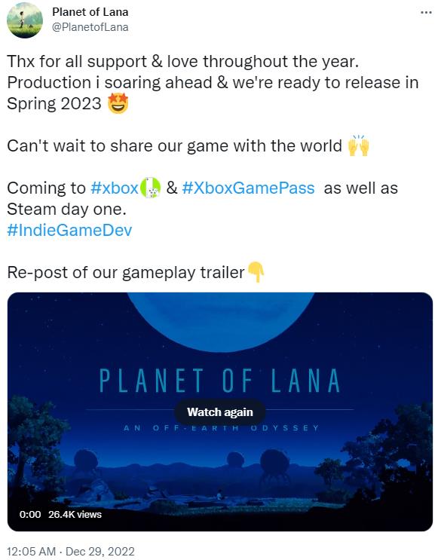Screen dimensions: 438x560
Task: Click the tweet text about Spring 2023 release
Action: pos(213,82)
